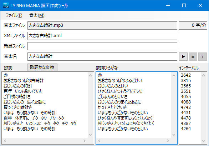Viewport: 209px width, 146px height.
Task: Click down arrow of インターバル scrollbar
Action: (x=203, y=141)
